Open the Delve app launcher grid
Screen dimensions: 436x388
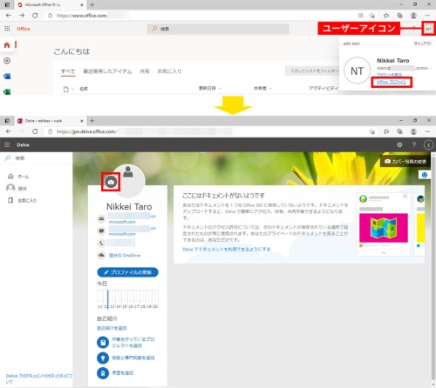click(7, 144)
